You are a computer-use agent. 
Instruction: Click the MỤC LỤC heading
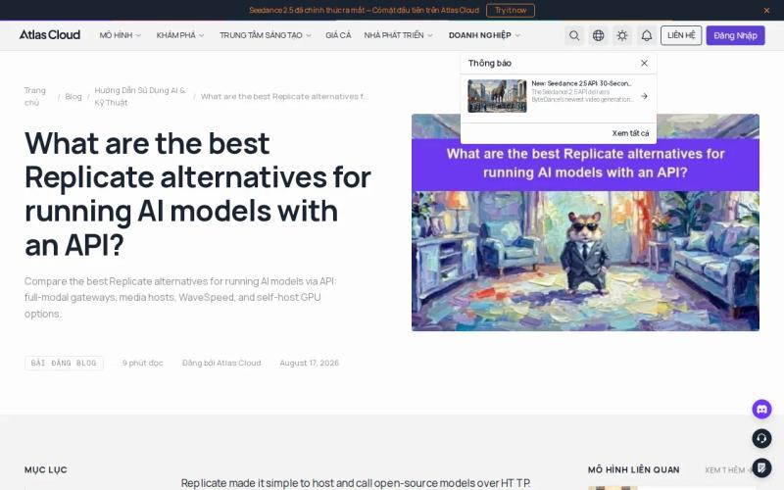[x=45, y=470]
